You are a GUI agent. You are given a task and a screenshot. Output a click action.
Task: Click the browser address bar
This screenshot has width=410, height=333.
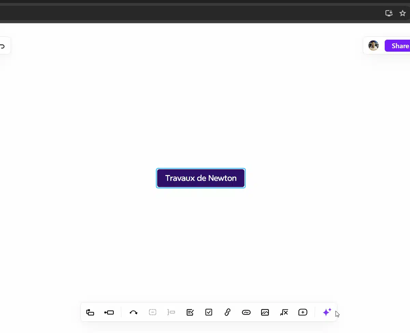click(188, 13)
